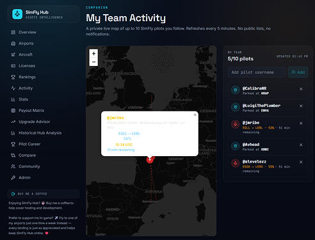Close the @jmribe map popup
This screenshot has height=240, width=315.
195,115
